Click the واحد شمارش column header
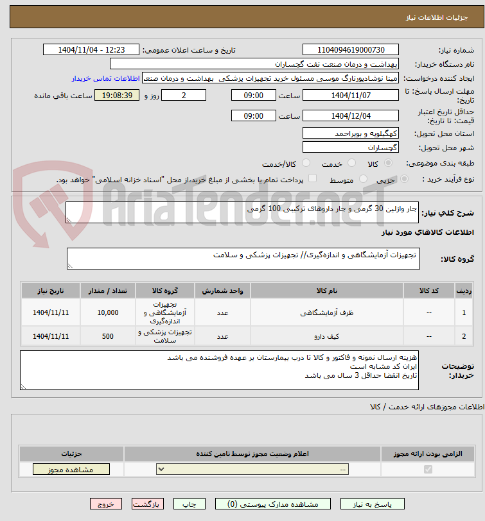The image size is (485, 521). click(222, 291)
